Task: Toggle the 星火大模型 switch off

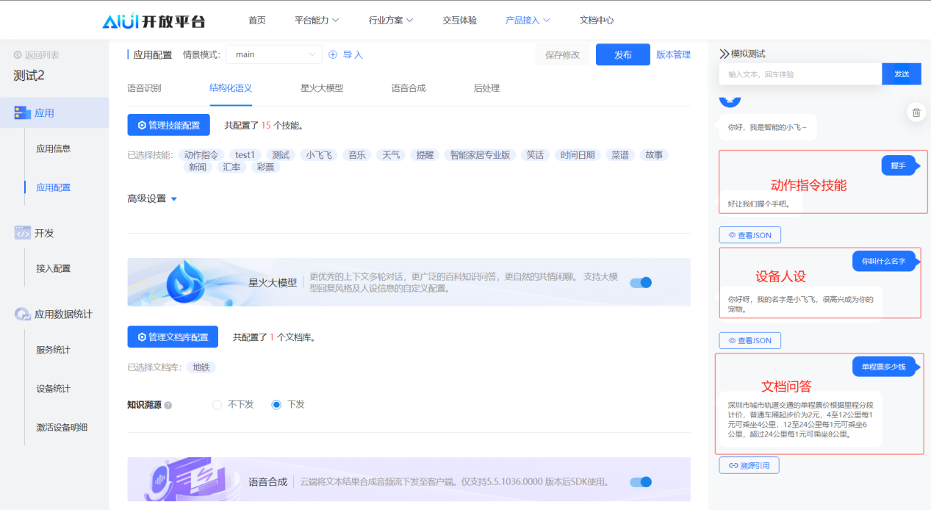Action: (x=640, y=282)
